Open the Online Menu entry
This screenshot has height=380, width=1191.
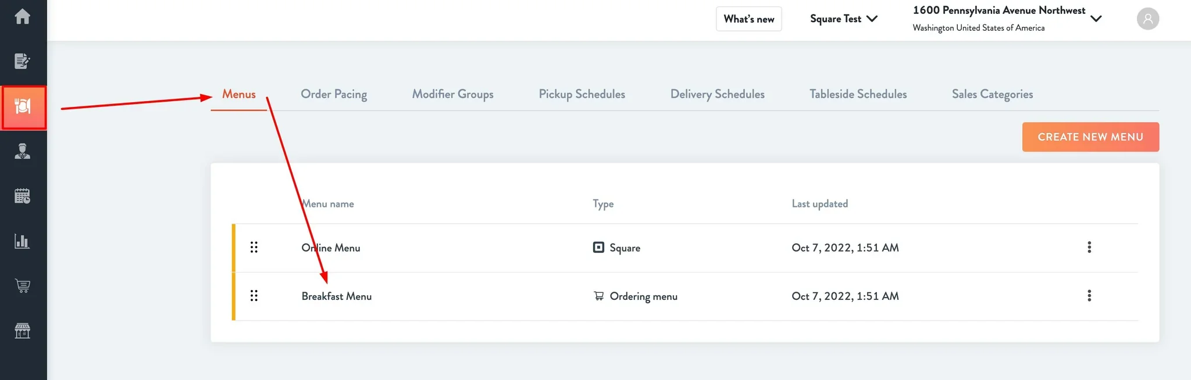pyautogui.click(x=331, y=248)
